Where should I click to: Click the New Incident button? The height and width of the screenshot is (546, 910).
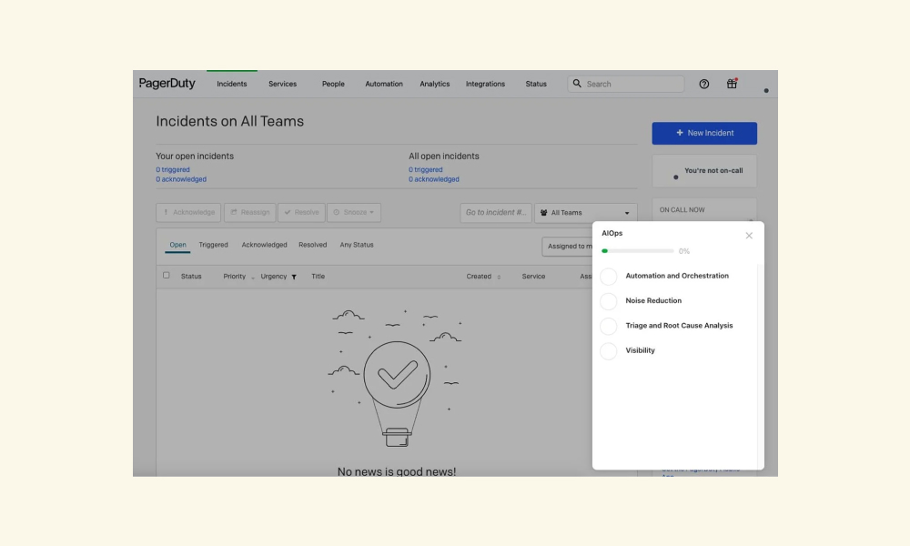click(x=704, y=133)
